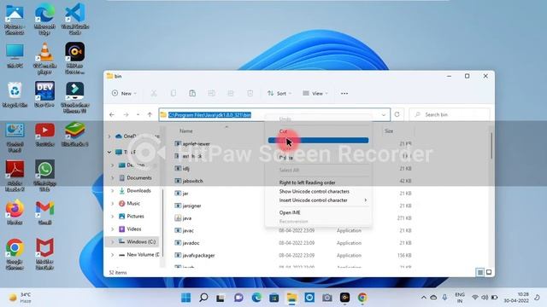Open the Videos folder in sidebar
547x307 pixels.
tap(134, 229)
